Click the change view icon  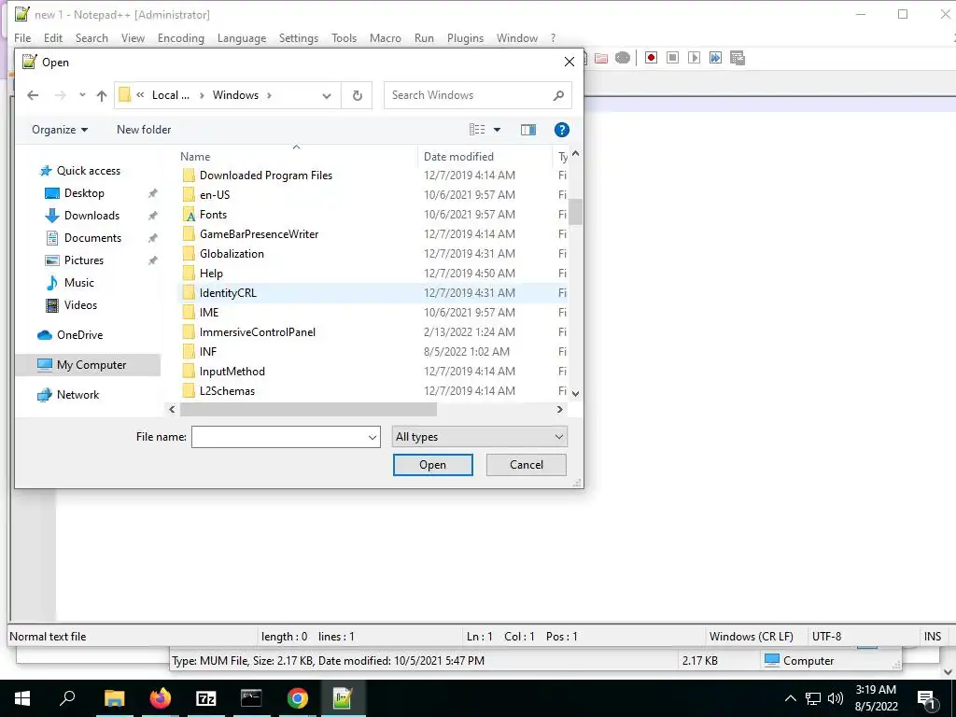477,130
